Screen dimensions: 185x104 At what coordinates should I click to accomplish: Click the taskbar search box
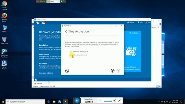point(25,102)
